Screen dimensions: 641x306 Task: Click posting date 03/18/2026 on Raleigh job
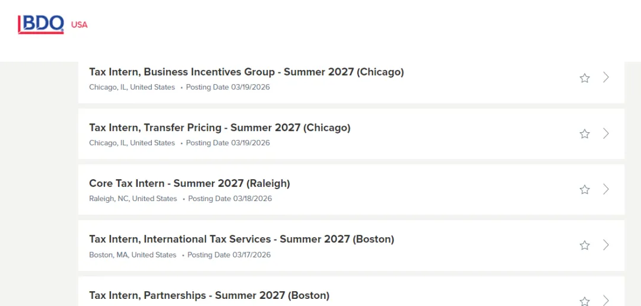point(230,199)
